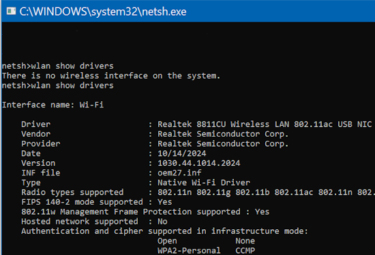The width and height of the screenshot is (375, 255).
Task: Click the 'Version' row label
Action: [38, 163]
